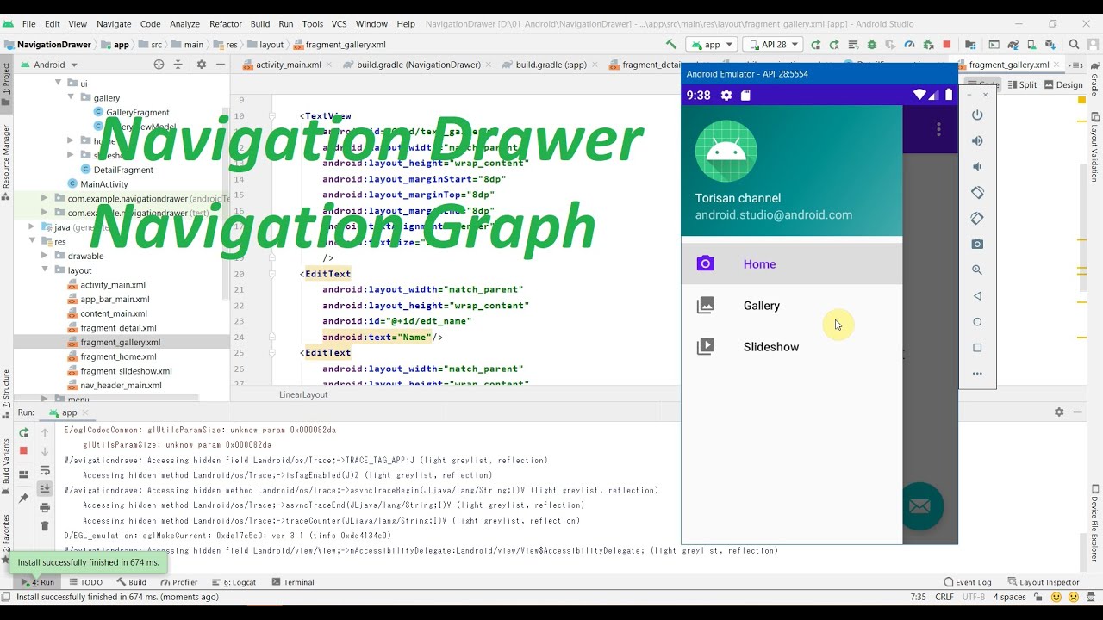The image size is (1103, 620).
Task: Click the red Stop app icon in top toolbar
Action: [947, 45]
